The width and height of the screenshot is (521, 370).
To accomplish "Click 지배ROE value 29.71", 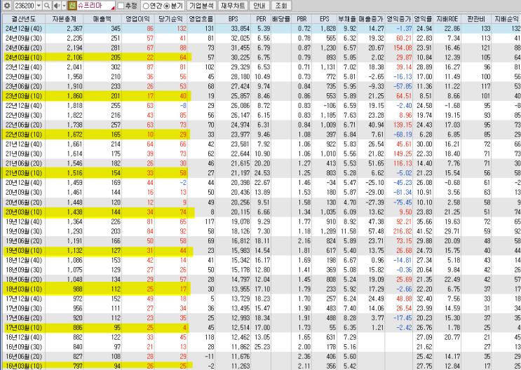I will [452, 231].
